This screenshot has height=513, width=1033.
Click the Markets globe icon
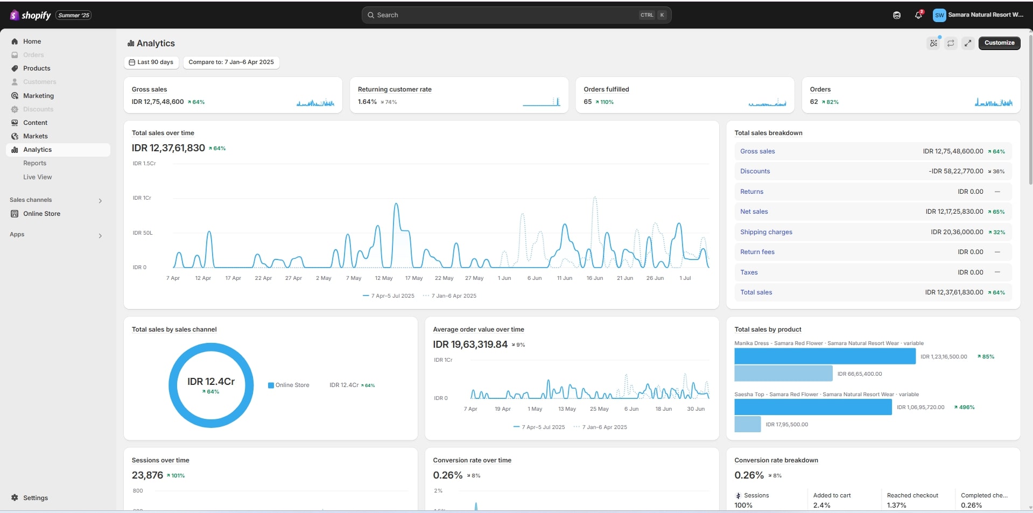(15, 136)
